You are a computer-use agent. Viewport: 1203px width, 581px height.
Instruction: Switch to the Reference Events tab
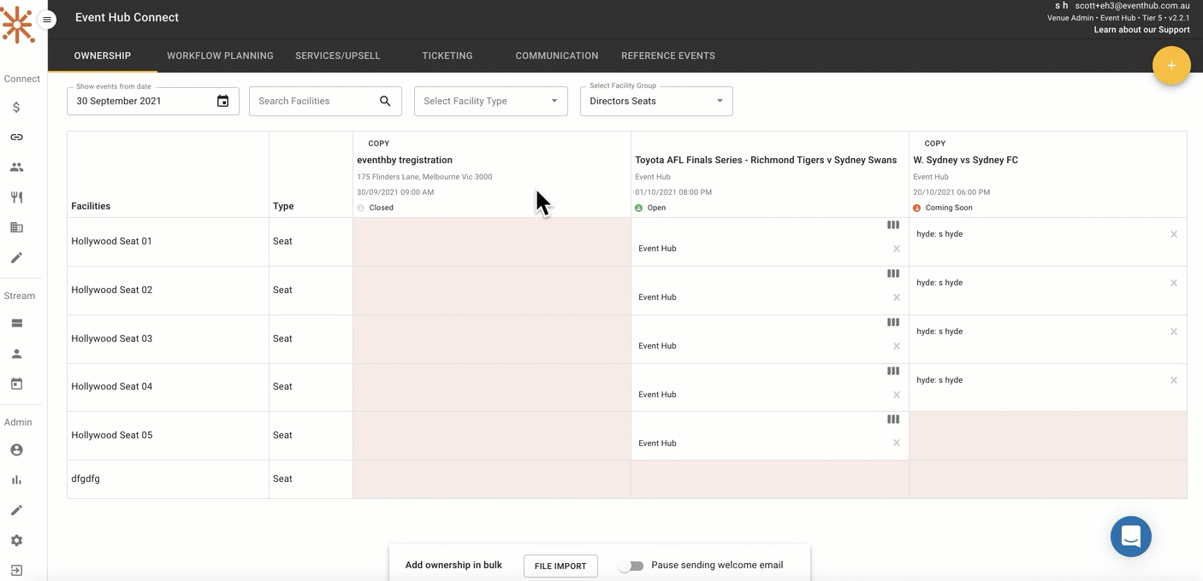pos(668,56)
